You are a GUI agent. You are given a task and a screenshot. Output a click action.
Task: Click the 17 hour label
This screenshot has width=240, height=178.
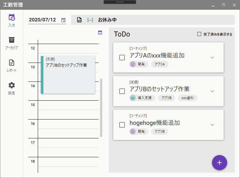[33, 142]
